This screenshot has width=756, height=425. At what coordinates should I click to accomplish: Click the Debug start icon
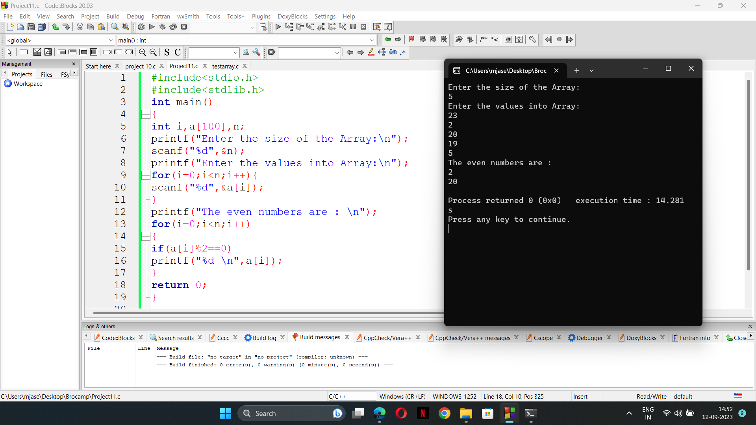click(x=278, y=26)
